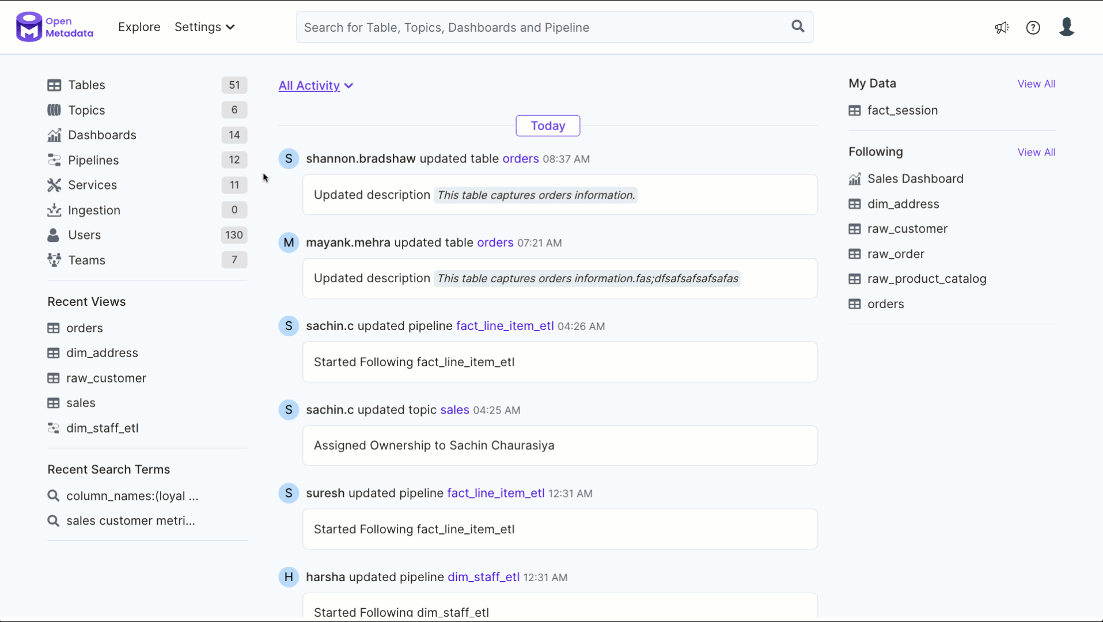The height and width of the screenshot is (622, 1103).
Task: Click the OpenMetadata logo icon
Action: (29, 27)
